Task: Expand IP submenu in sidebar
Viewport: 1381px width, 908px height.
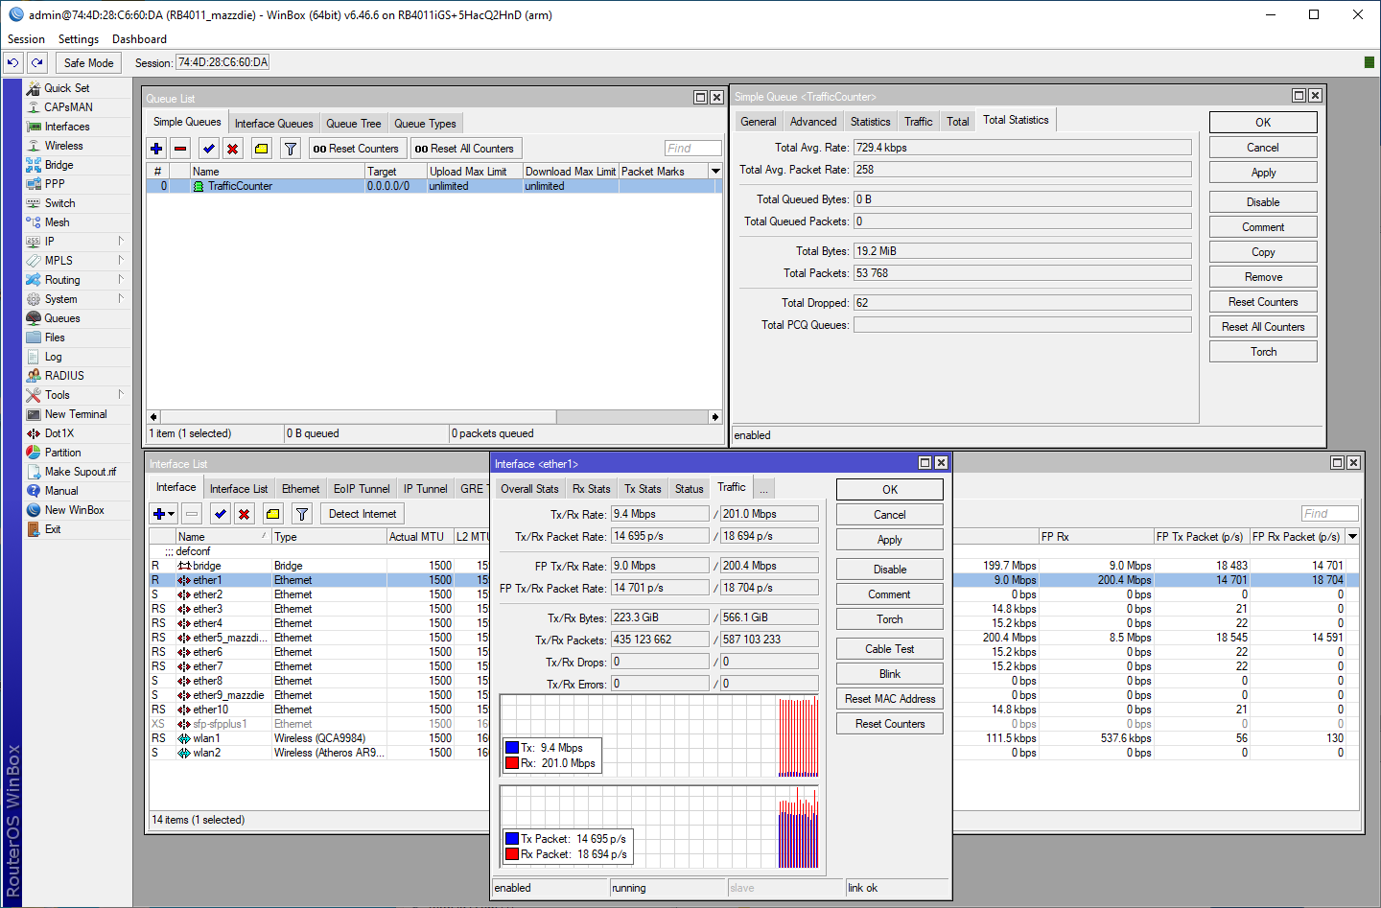Action: [121, 241]
